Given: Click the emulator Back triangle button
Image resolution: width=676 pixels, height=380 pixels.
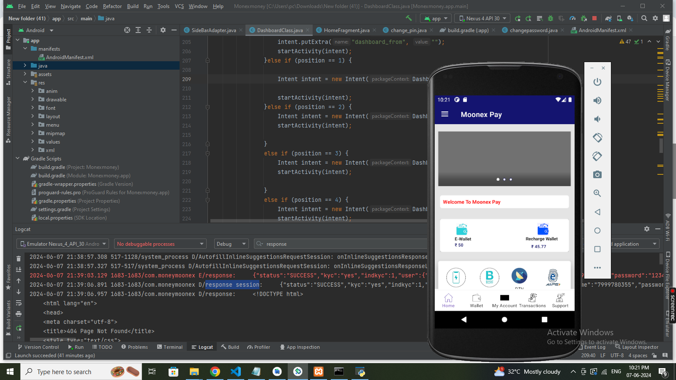Looking at the screenshot, I should [597, 212].
